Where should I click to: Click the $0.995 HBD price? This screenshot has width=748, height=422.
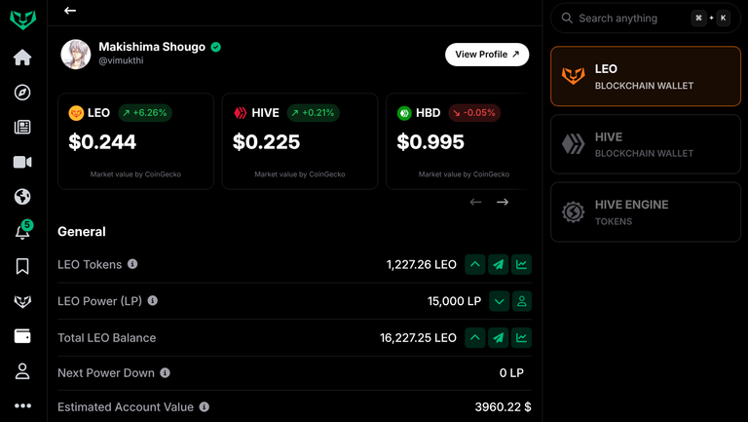(x=430, y=141)
